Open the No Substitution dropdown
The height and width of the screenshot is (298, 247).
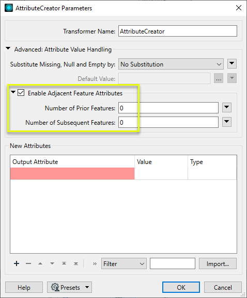pos(171,64)
